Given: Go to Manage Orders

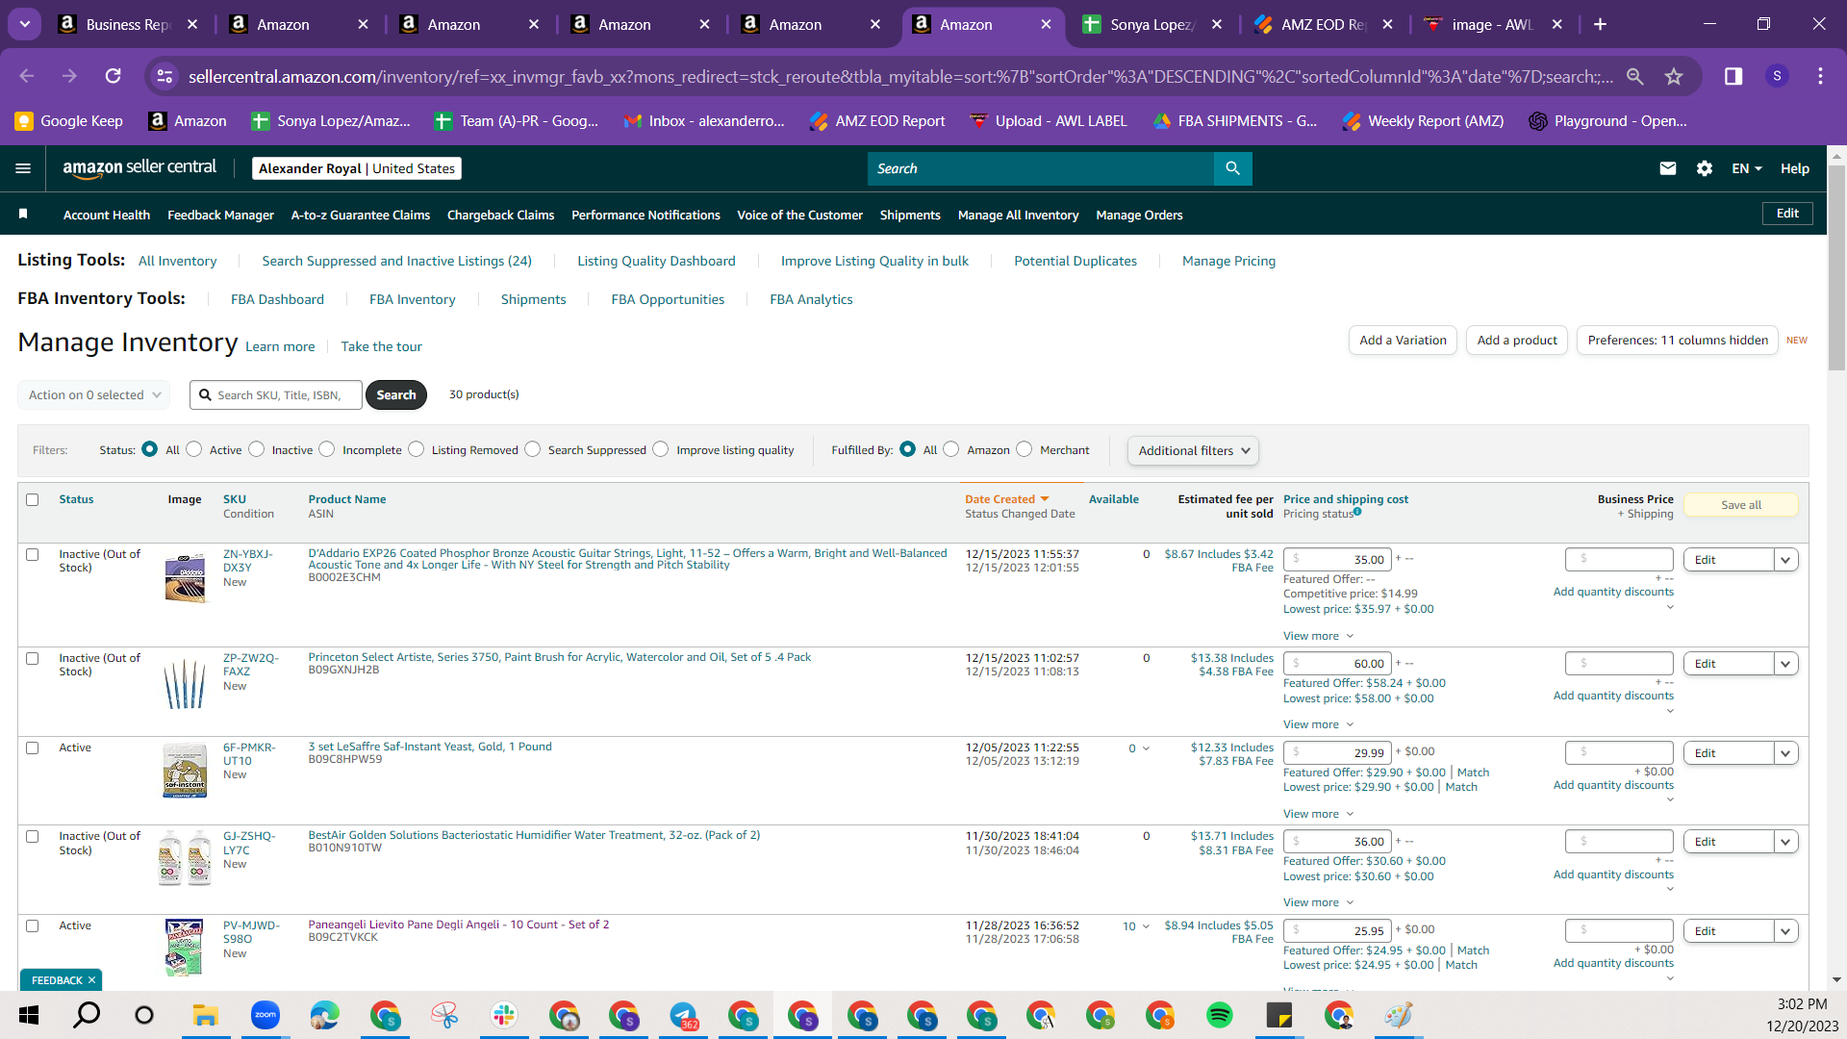Looking at the screenshot, I should (x=1139, y=215).
